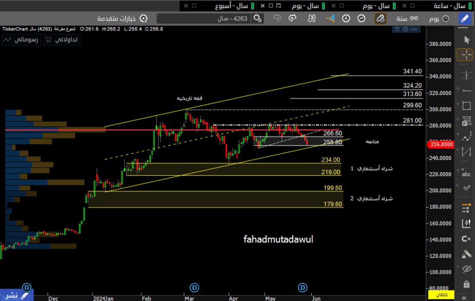Open the رسوماتي my drawings button
475x301 pixels.
pos(21,40)
